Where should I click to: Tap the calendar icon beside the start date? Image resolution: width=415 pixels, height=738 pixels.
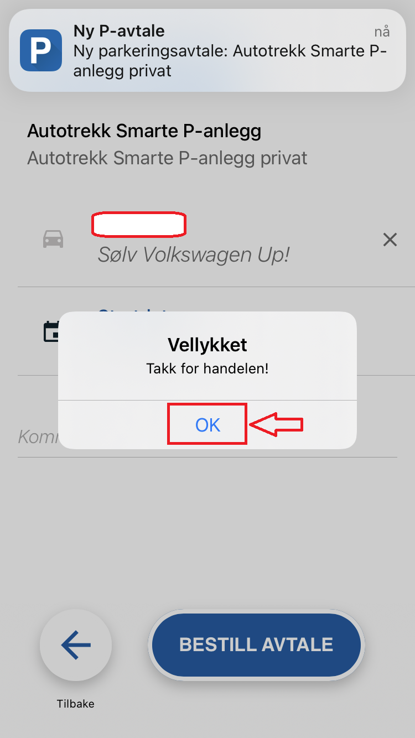[x=51, y=331]
